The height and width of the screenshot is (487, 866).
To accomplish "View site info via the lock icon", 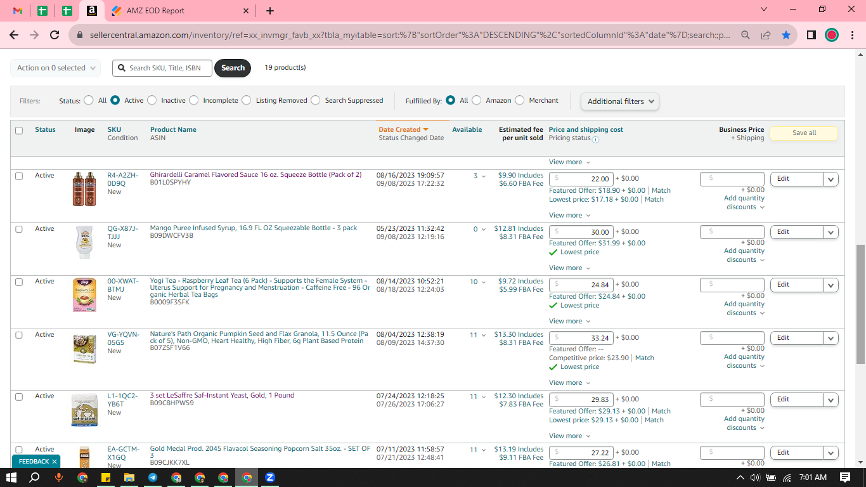I will point(79,36).
